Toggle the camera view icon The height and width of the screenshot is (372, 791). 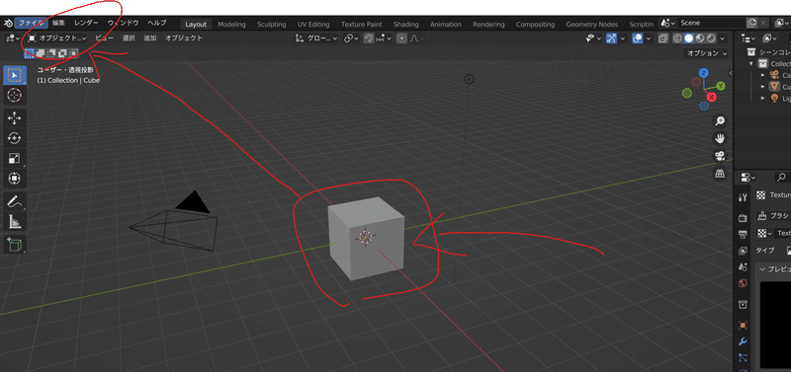pyautogui.click(x=720, y=156)
